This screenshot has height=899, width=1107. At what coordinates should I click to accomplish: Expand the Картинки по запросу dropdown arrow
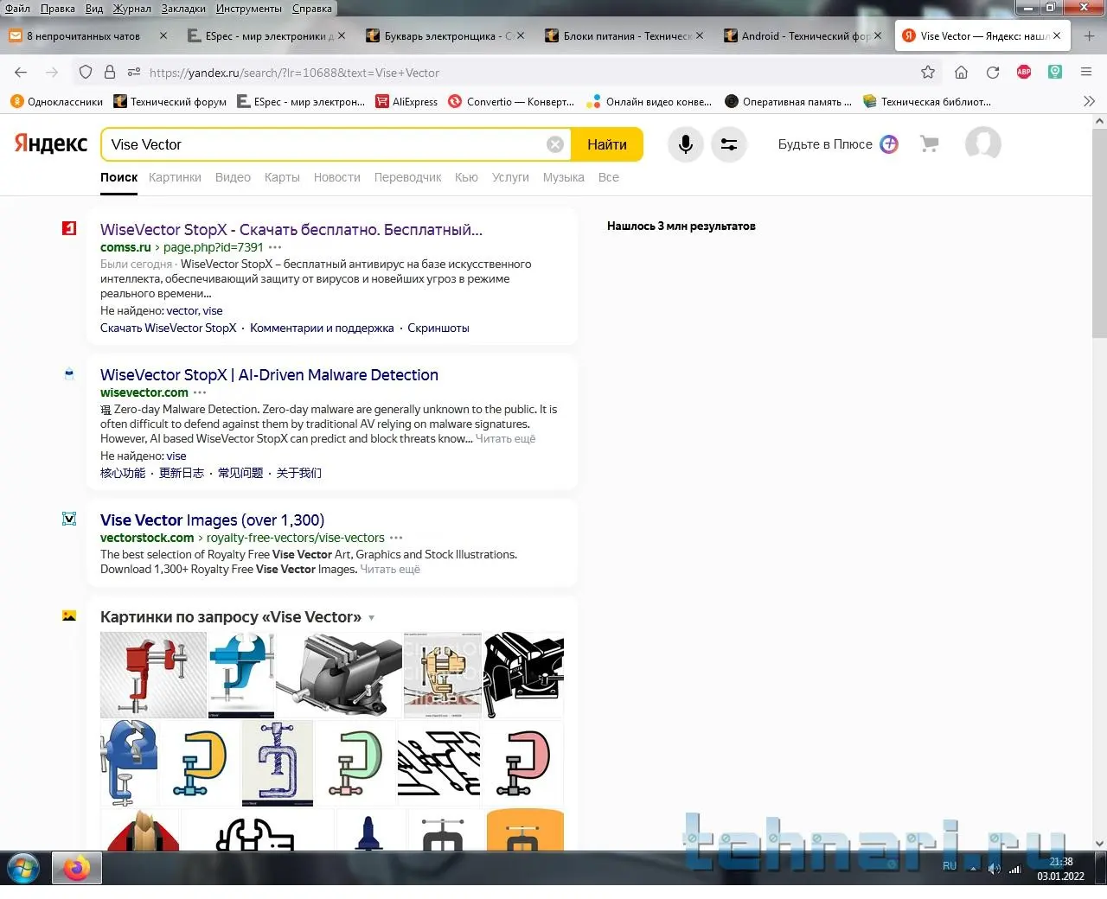coord(372,618)
